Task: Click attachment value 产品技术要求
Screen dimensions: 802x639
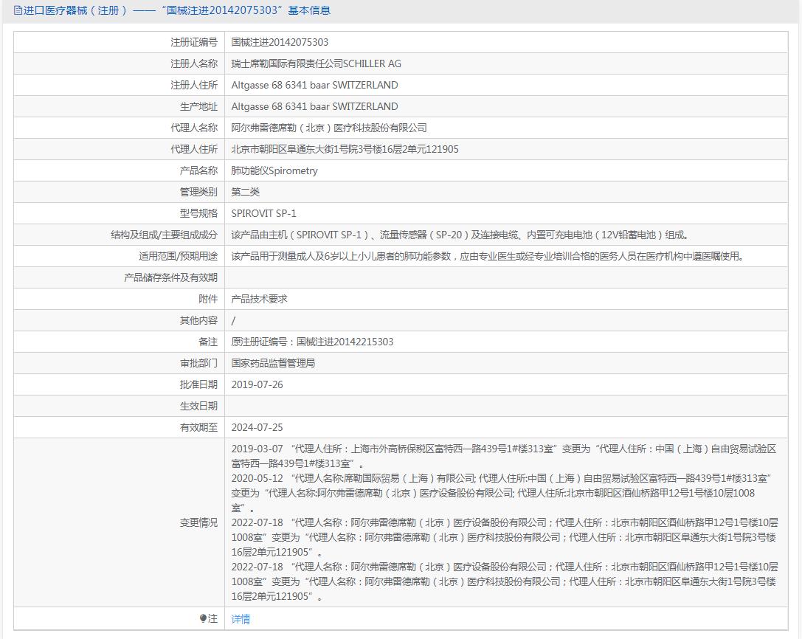Action: (x=259, y=299)
